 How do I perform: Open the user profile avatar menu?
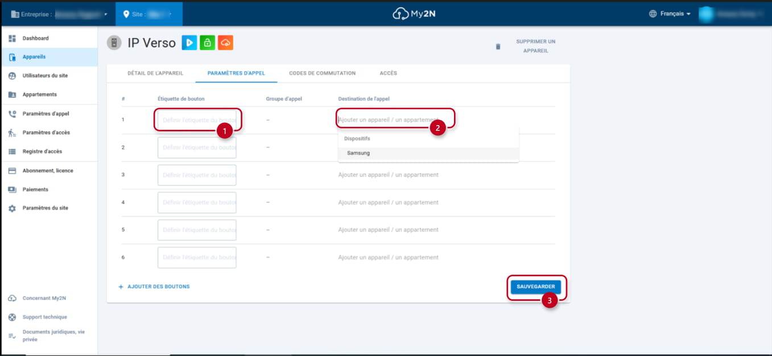click(x=706, y=14)
